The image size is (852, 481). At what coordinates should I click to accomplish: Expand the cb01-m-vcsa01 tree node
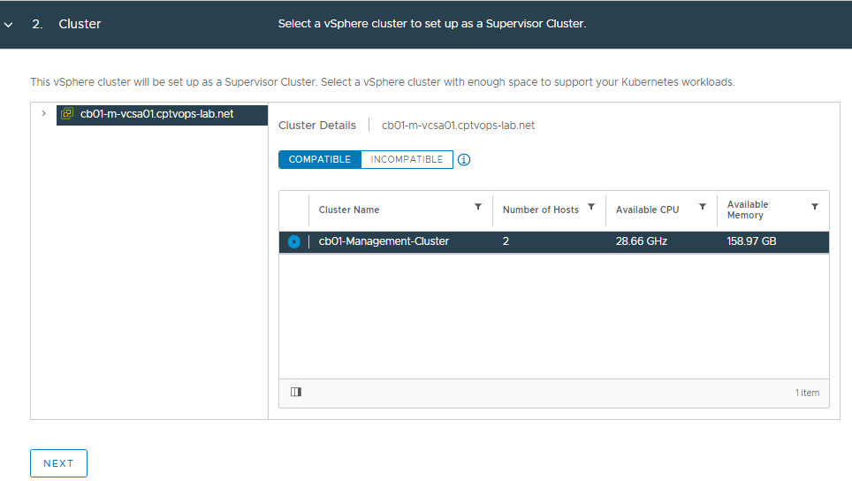click(x=43, y=113)
